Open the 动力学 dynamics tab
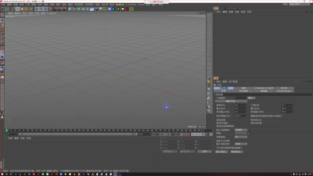The height and width of the screenshot is (176, 313). [284, 88]
